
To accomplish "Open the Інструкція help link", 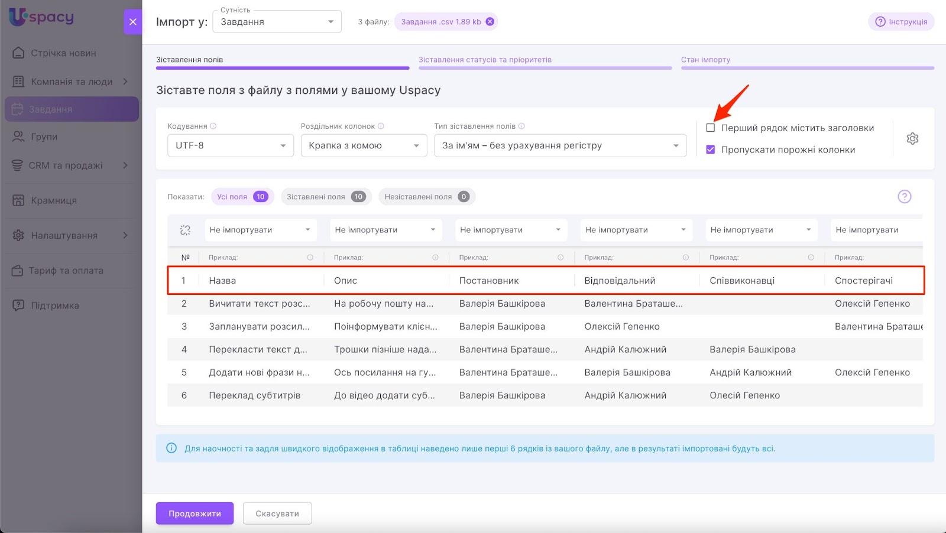I will pos(901,22).
